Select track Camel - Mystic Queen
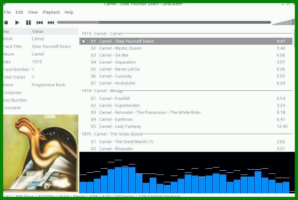This screenshot has width=298, height=200. point(186,48)
